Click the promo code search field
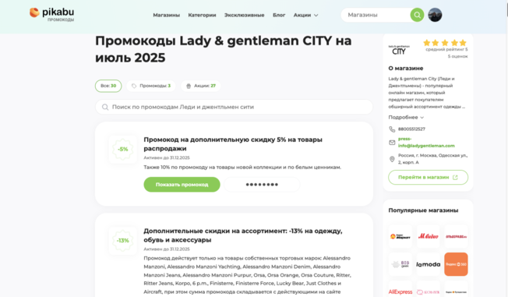 click(234, 107)
